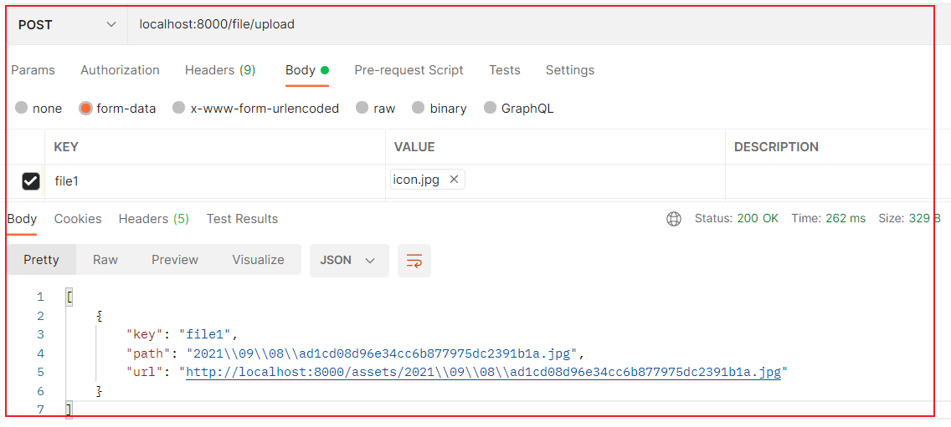Open the response Cookies tab
Image resolution: width=951 pixels, height=427 pixels.
78,219
